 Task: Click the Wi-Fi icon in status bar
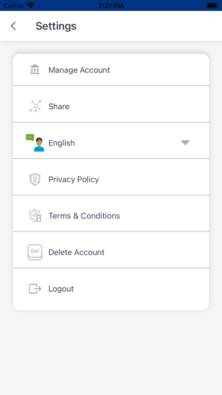[31, 5]
